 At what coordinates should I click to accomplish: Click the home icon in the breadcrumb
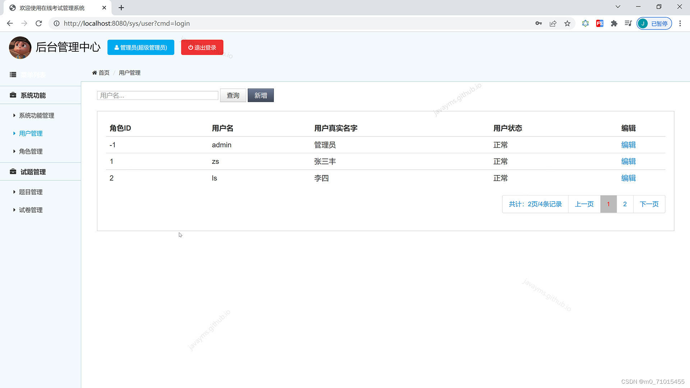(94, 73)
